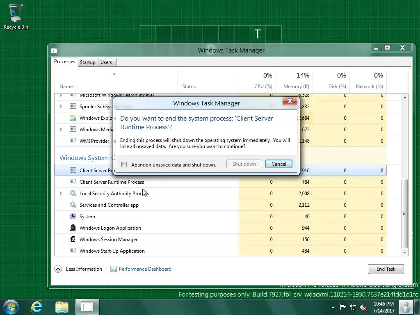Click Local Security Authority gear icon
The width and height of the screenshot is (420, 315).
(x=73, y=194)
